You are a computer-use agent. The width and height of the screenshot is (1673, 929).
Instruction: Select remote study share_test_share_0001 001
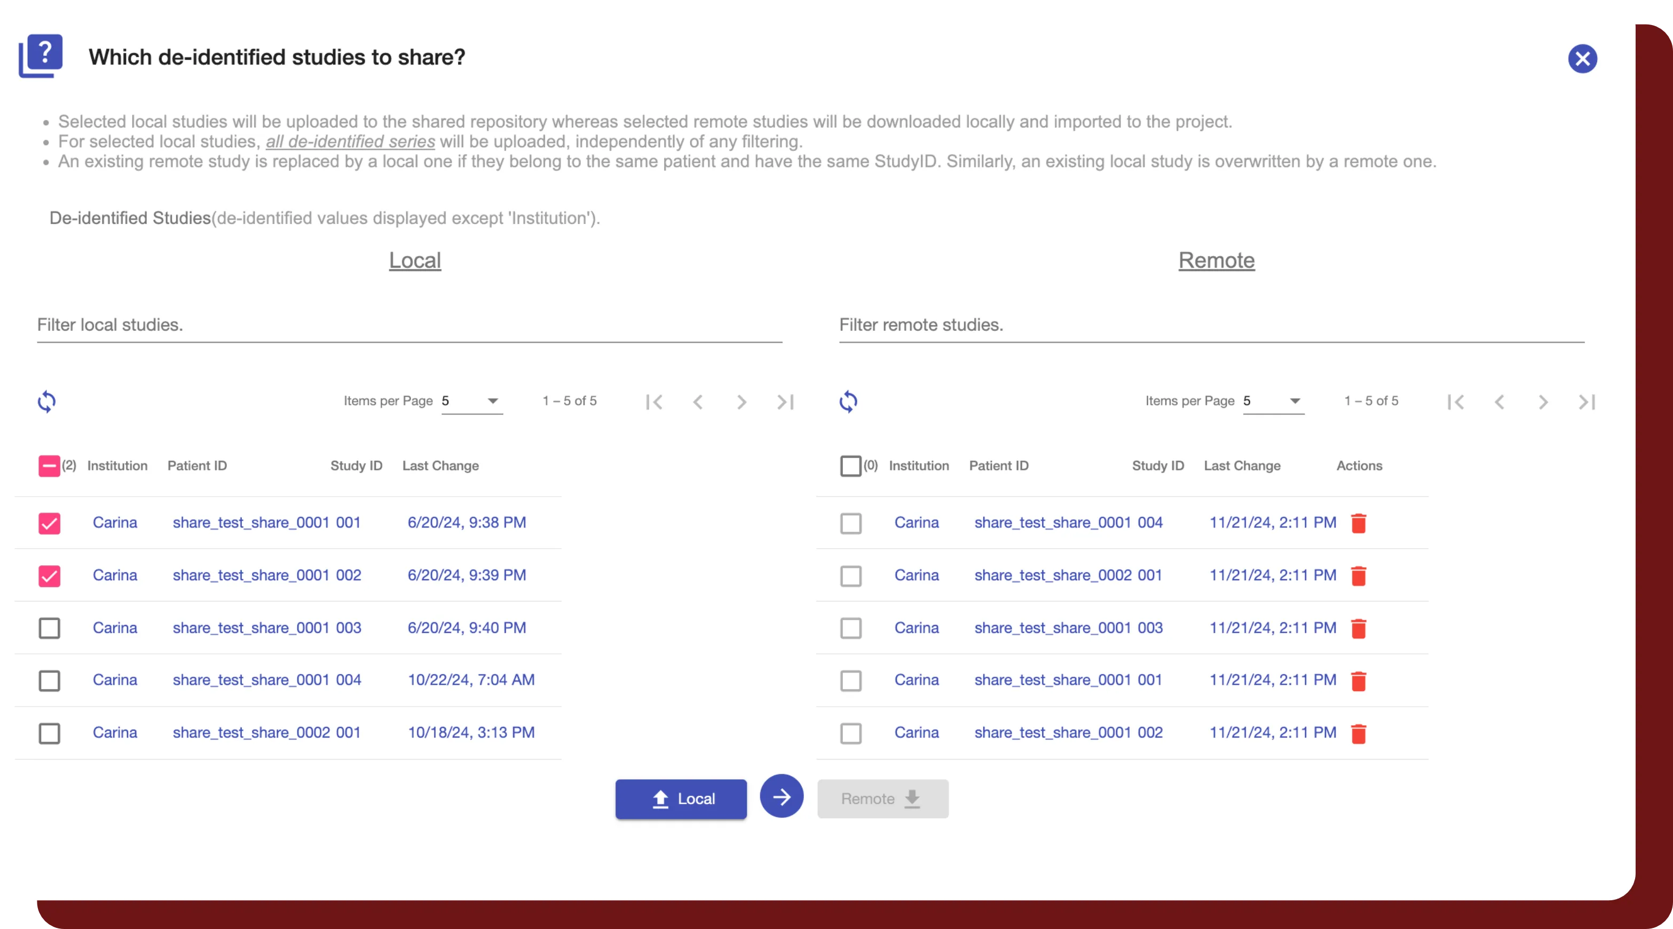tap(851, 680)
